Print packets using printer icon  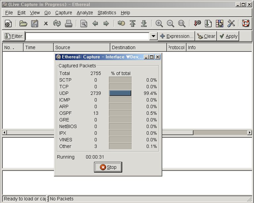(69, 24)
